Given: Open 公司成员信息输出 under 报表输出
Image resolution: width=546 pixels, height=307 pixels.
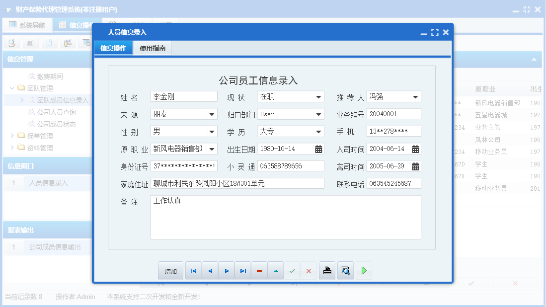Looking at the screenshot, I should (55, 246).
